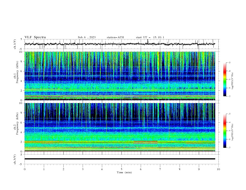Click the red band near 2 kHz in ch.2
Image resolution: width=246 pixels, height=190 pixels.
[146, 142]
